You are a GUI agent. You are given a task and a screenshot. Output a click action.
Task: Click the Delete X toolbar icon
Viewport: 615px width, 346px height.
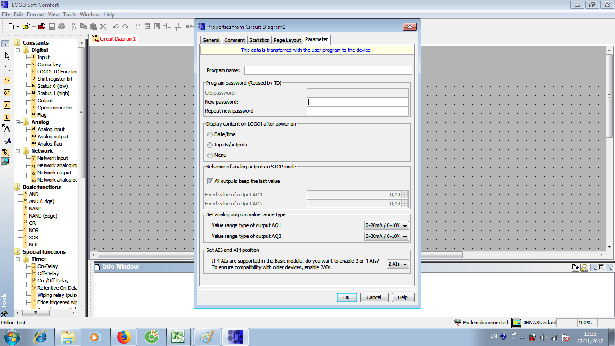[103, 27]
